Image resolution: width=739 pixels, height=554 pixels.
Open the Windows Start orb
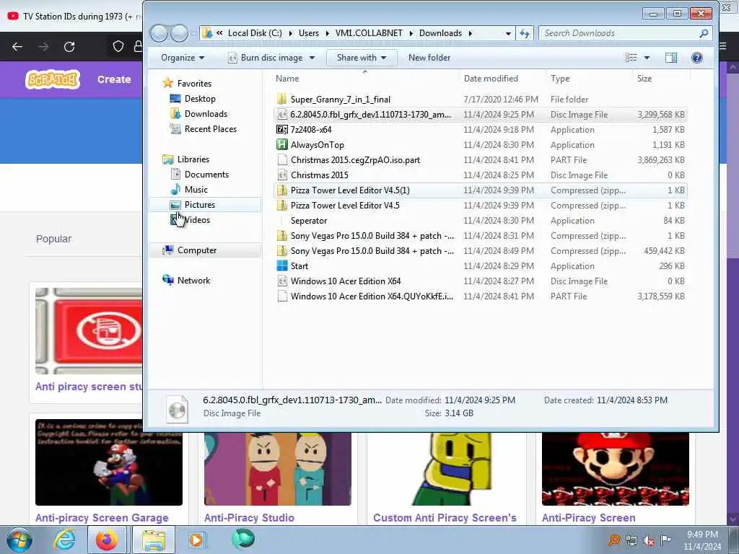[19, 540]
